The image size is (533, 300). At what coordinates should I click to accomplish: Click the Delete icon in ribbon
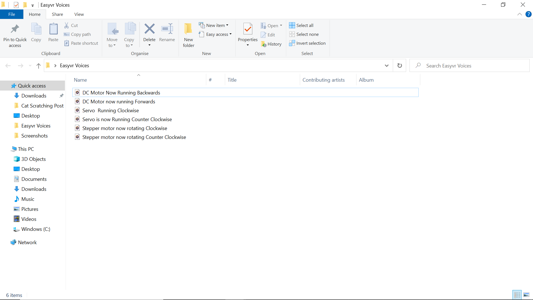point(149,29)
